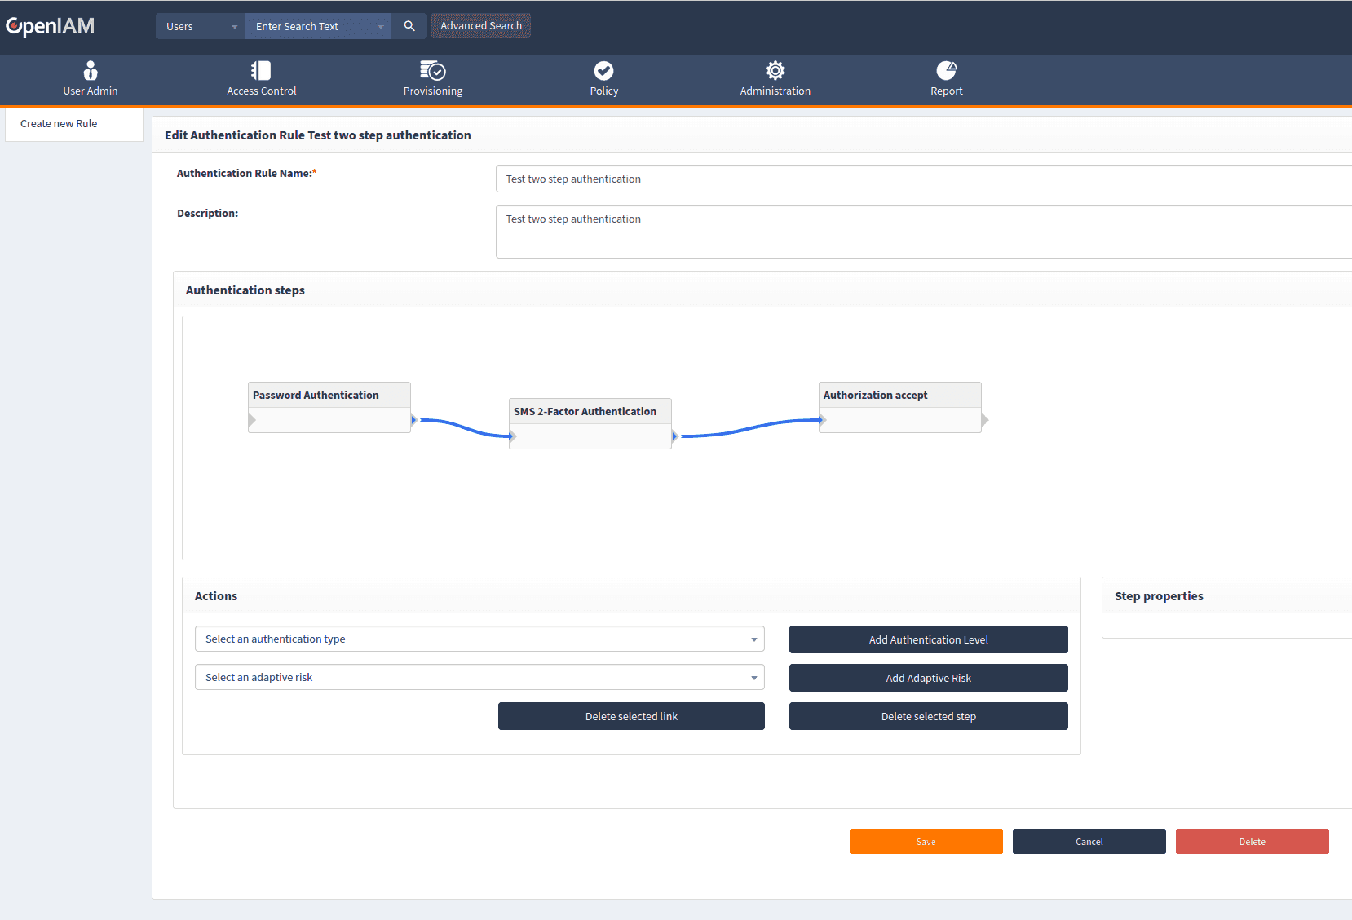Open the Administration gear icon
Viewport: 1352px width, 920px height.
pyautogui.click(x=775, y=71)
